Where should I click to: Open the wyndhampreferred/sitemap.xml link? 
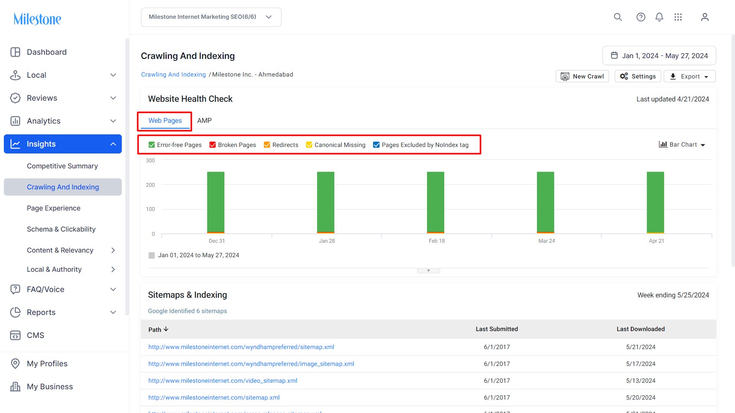click(241, 347)
